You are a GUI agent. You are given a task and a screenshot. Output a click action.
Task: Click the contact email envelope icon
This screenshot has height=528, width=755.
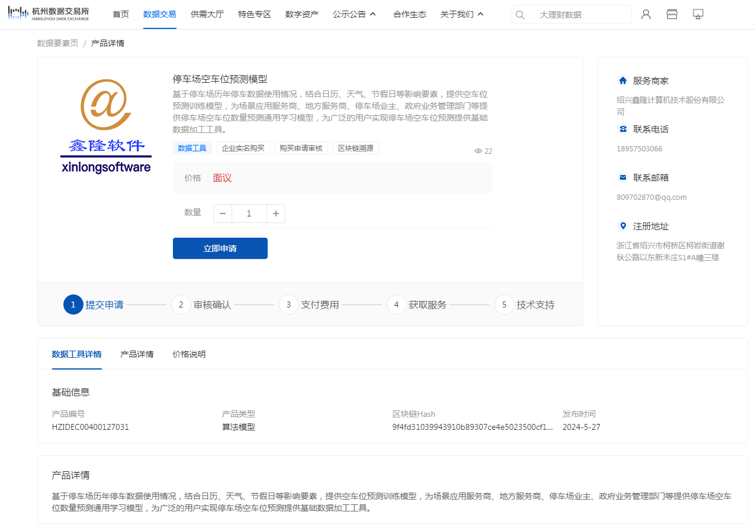click(x=622, y=177)
